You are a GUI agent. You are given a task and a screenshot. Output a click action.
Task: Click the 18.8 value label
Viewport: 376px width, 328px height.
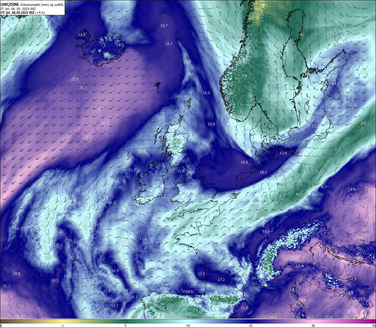coord(266,232)
